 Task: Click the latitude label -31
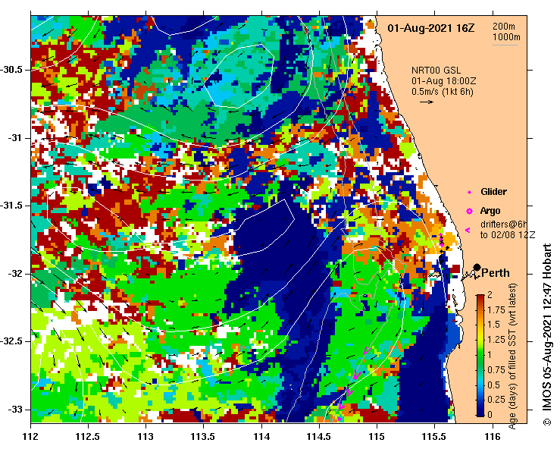[14, 137]
